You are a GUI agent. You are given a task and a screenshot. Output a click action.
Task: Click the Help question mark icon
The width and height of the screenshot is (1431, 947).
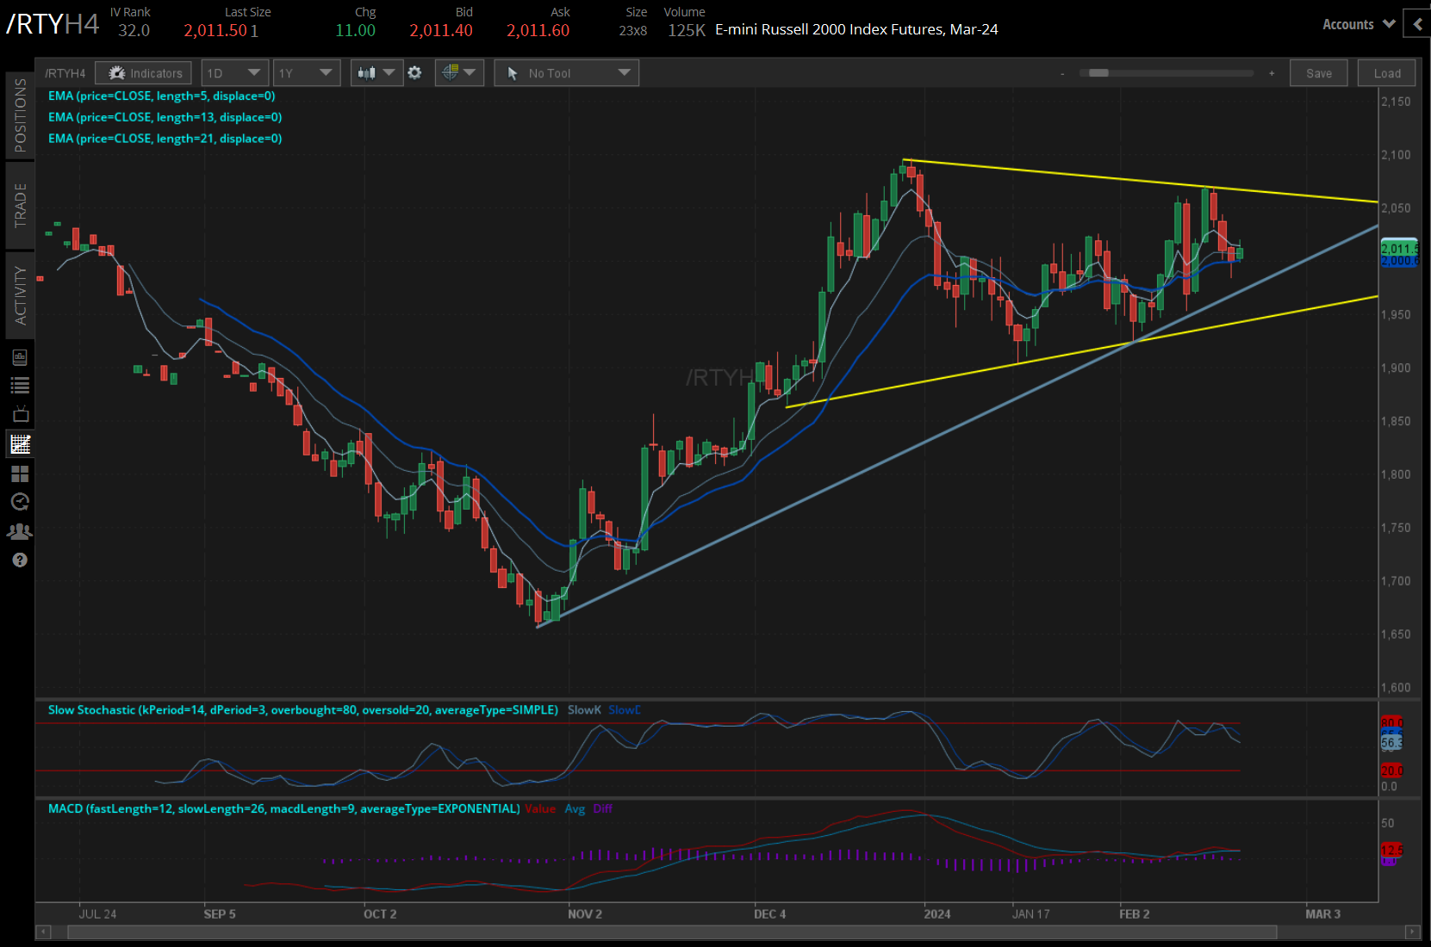tap(20, 560)
